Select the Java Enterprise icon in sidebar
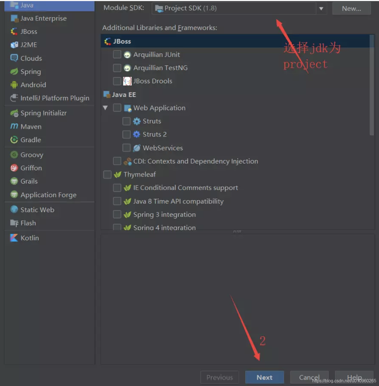The image size is (379, 386). point(14,18)
